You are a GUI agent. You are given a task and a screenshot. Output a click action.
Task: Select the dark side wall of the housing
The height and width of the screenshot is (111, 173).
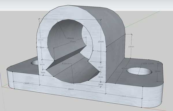115,57
